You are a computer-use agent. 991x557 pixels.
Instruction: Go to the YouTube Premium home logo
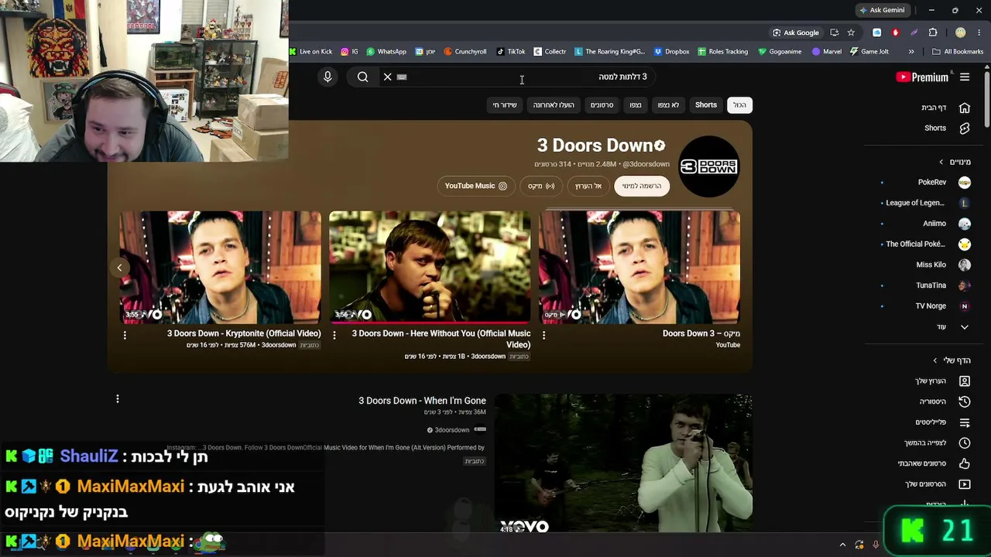(x=922, y=77)
